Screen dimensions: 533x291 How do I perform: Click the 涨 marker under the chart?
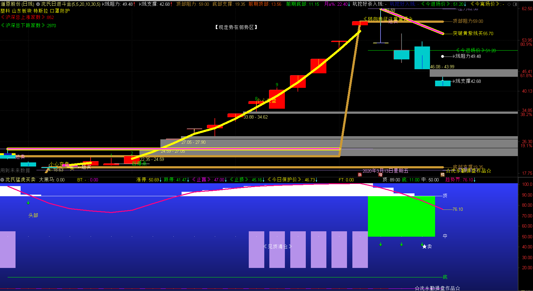pos(360,174)
